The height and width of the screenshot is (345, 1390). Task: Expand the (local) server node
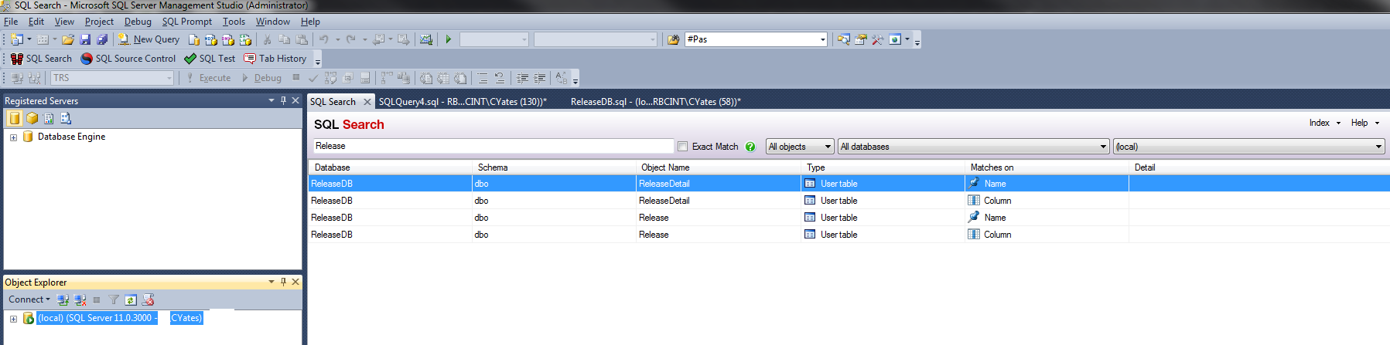[x=13, y=319]
